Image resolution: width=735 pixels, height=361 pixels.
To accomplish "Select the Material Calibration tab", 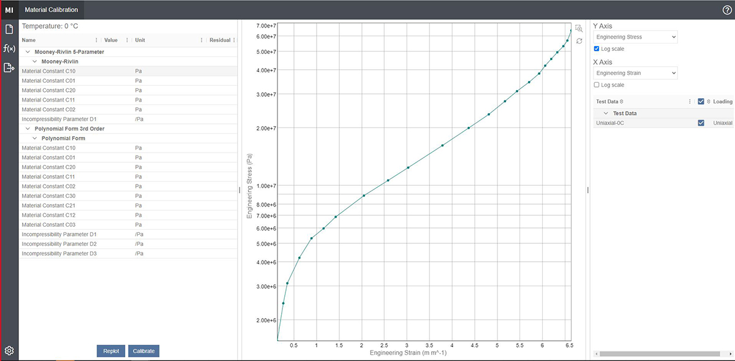I will tap(51, 10).
